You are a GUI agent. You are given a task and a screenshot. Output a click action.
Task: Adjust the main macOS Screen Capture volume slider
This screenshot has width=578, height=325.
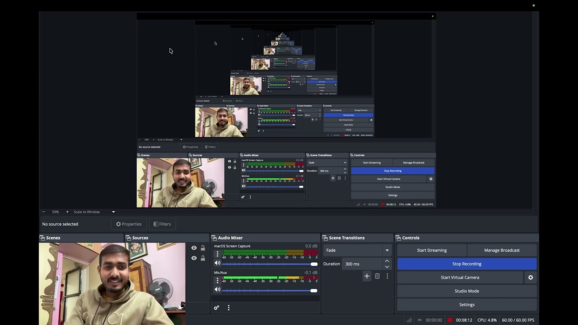click(270, 264)
